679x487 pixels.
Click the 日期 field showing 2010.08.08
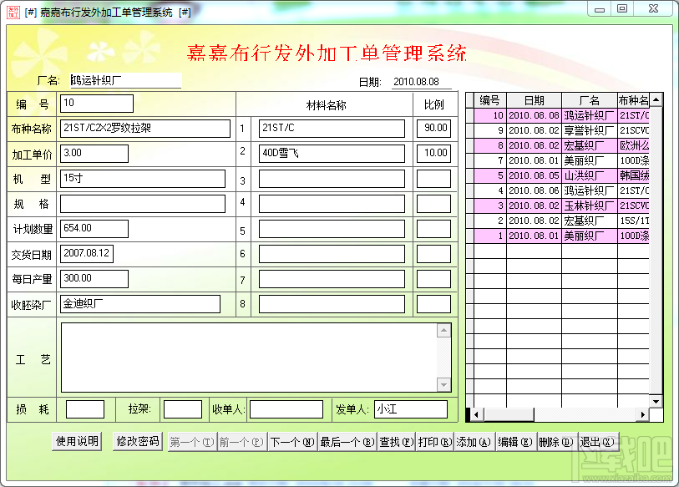point(421,82)
